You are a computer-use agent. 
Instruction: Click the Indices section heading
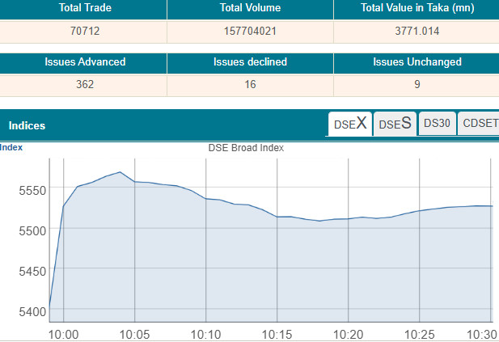(x=27, y=125)
